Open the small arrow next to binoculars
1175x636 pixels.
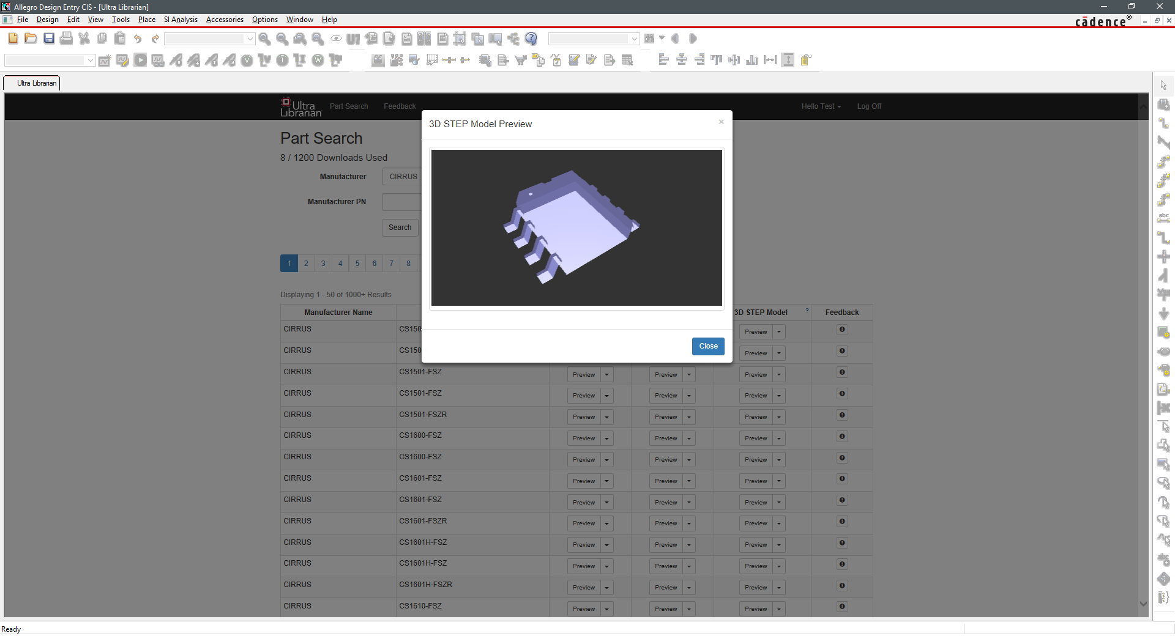pyautogui.click(x=662, y=38)
